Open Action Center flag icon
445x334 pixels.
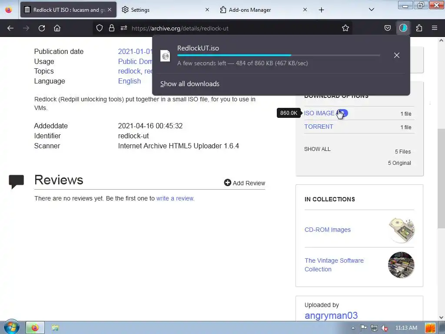[x=364, y=328]
